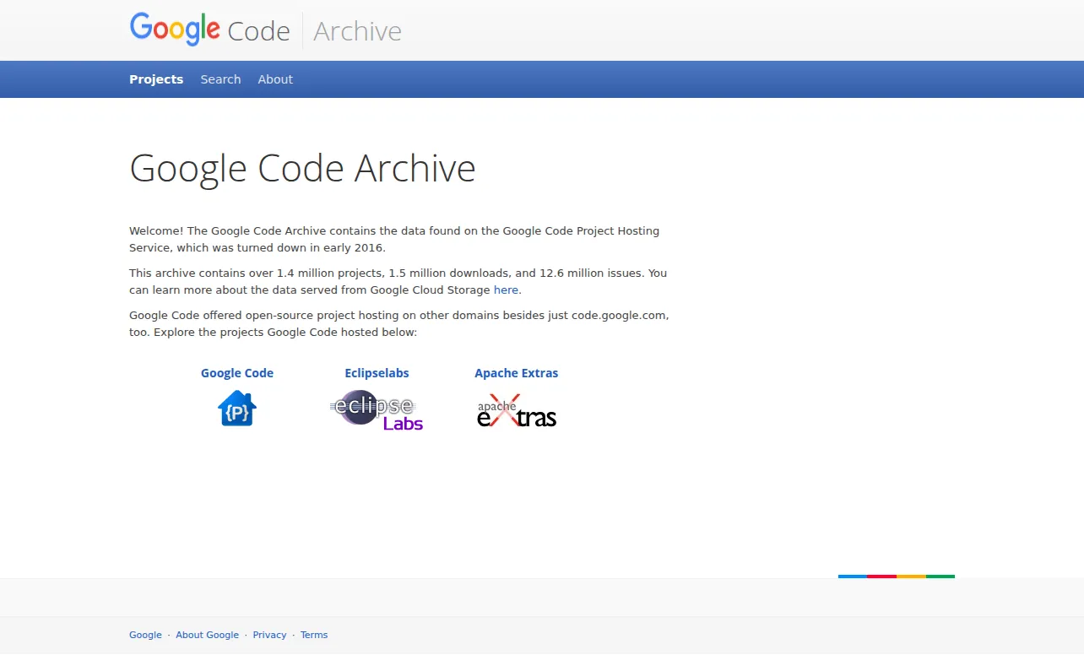Open the Google Code house icon
The width and height of the screenshot is (1084, 655).
pos(237,409)
